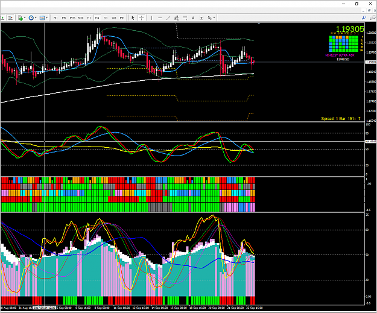Image resolution: width=377 pixels, height=313 pixels.
Task: Select the trendline drawing tool
Action: pos(168,17)
